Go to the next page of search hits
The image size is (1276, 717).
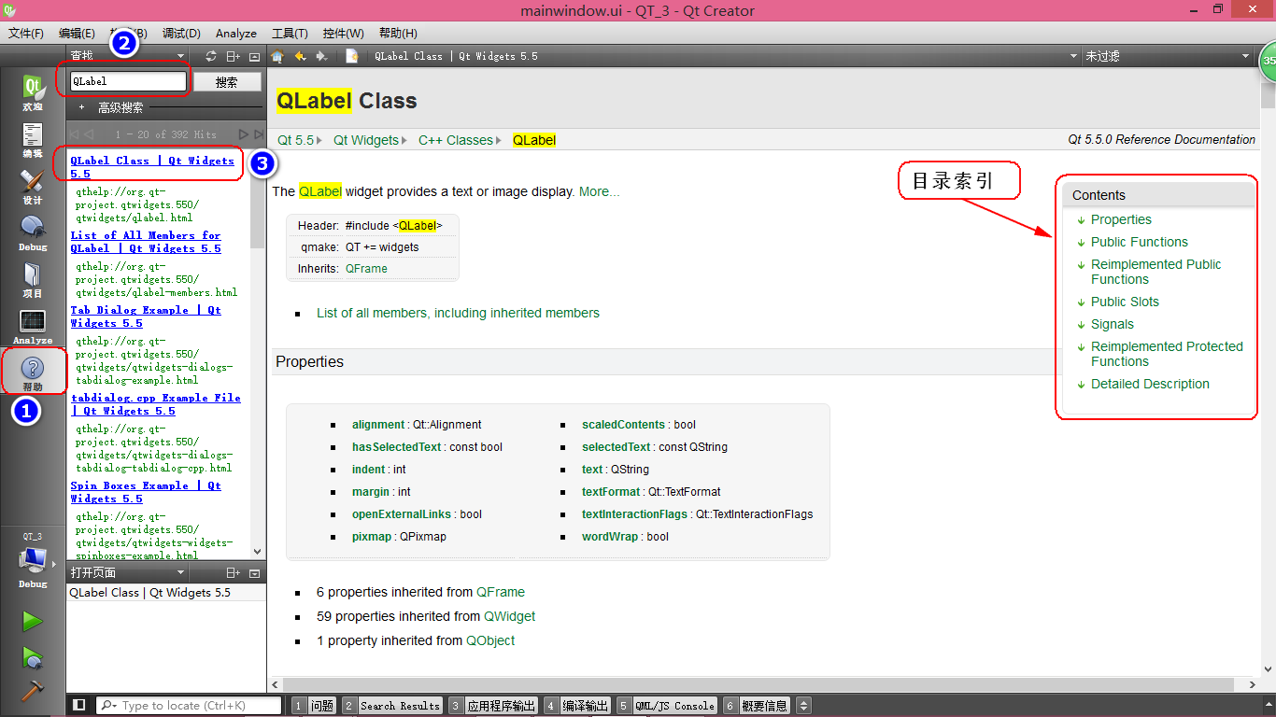244,134
